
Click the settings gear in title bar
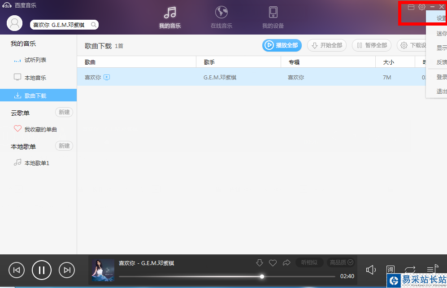click(422, 7)
